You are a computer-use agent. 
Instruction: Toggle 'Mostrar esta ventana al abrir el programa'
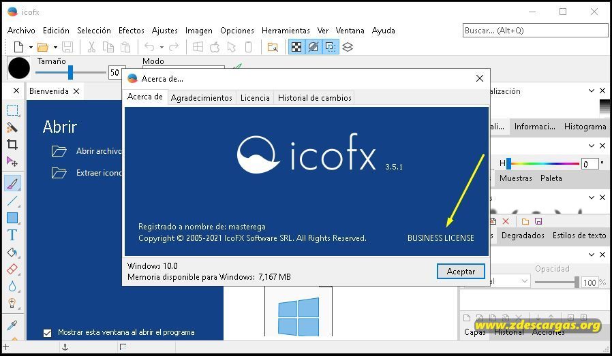pyautogui.click(x=47, y=333)
